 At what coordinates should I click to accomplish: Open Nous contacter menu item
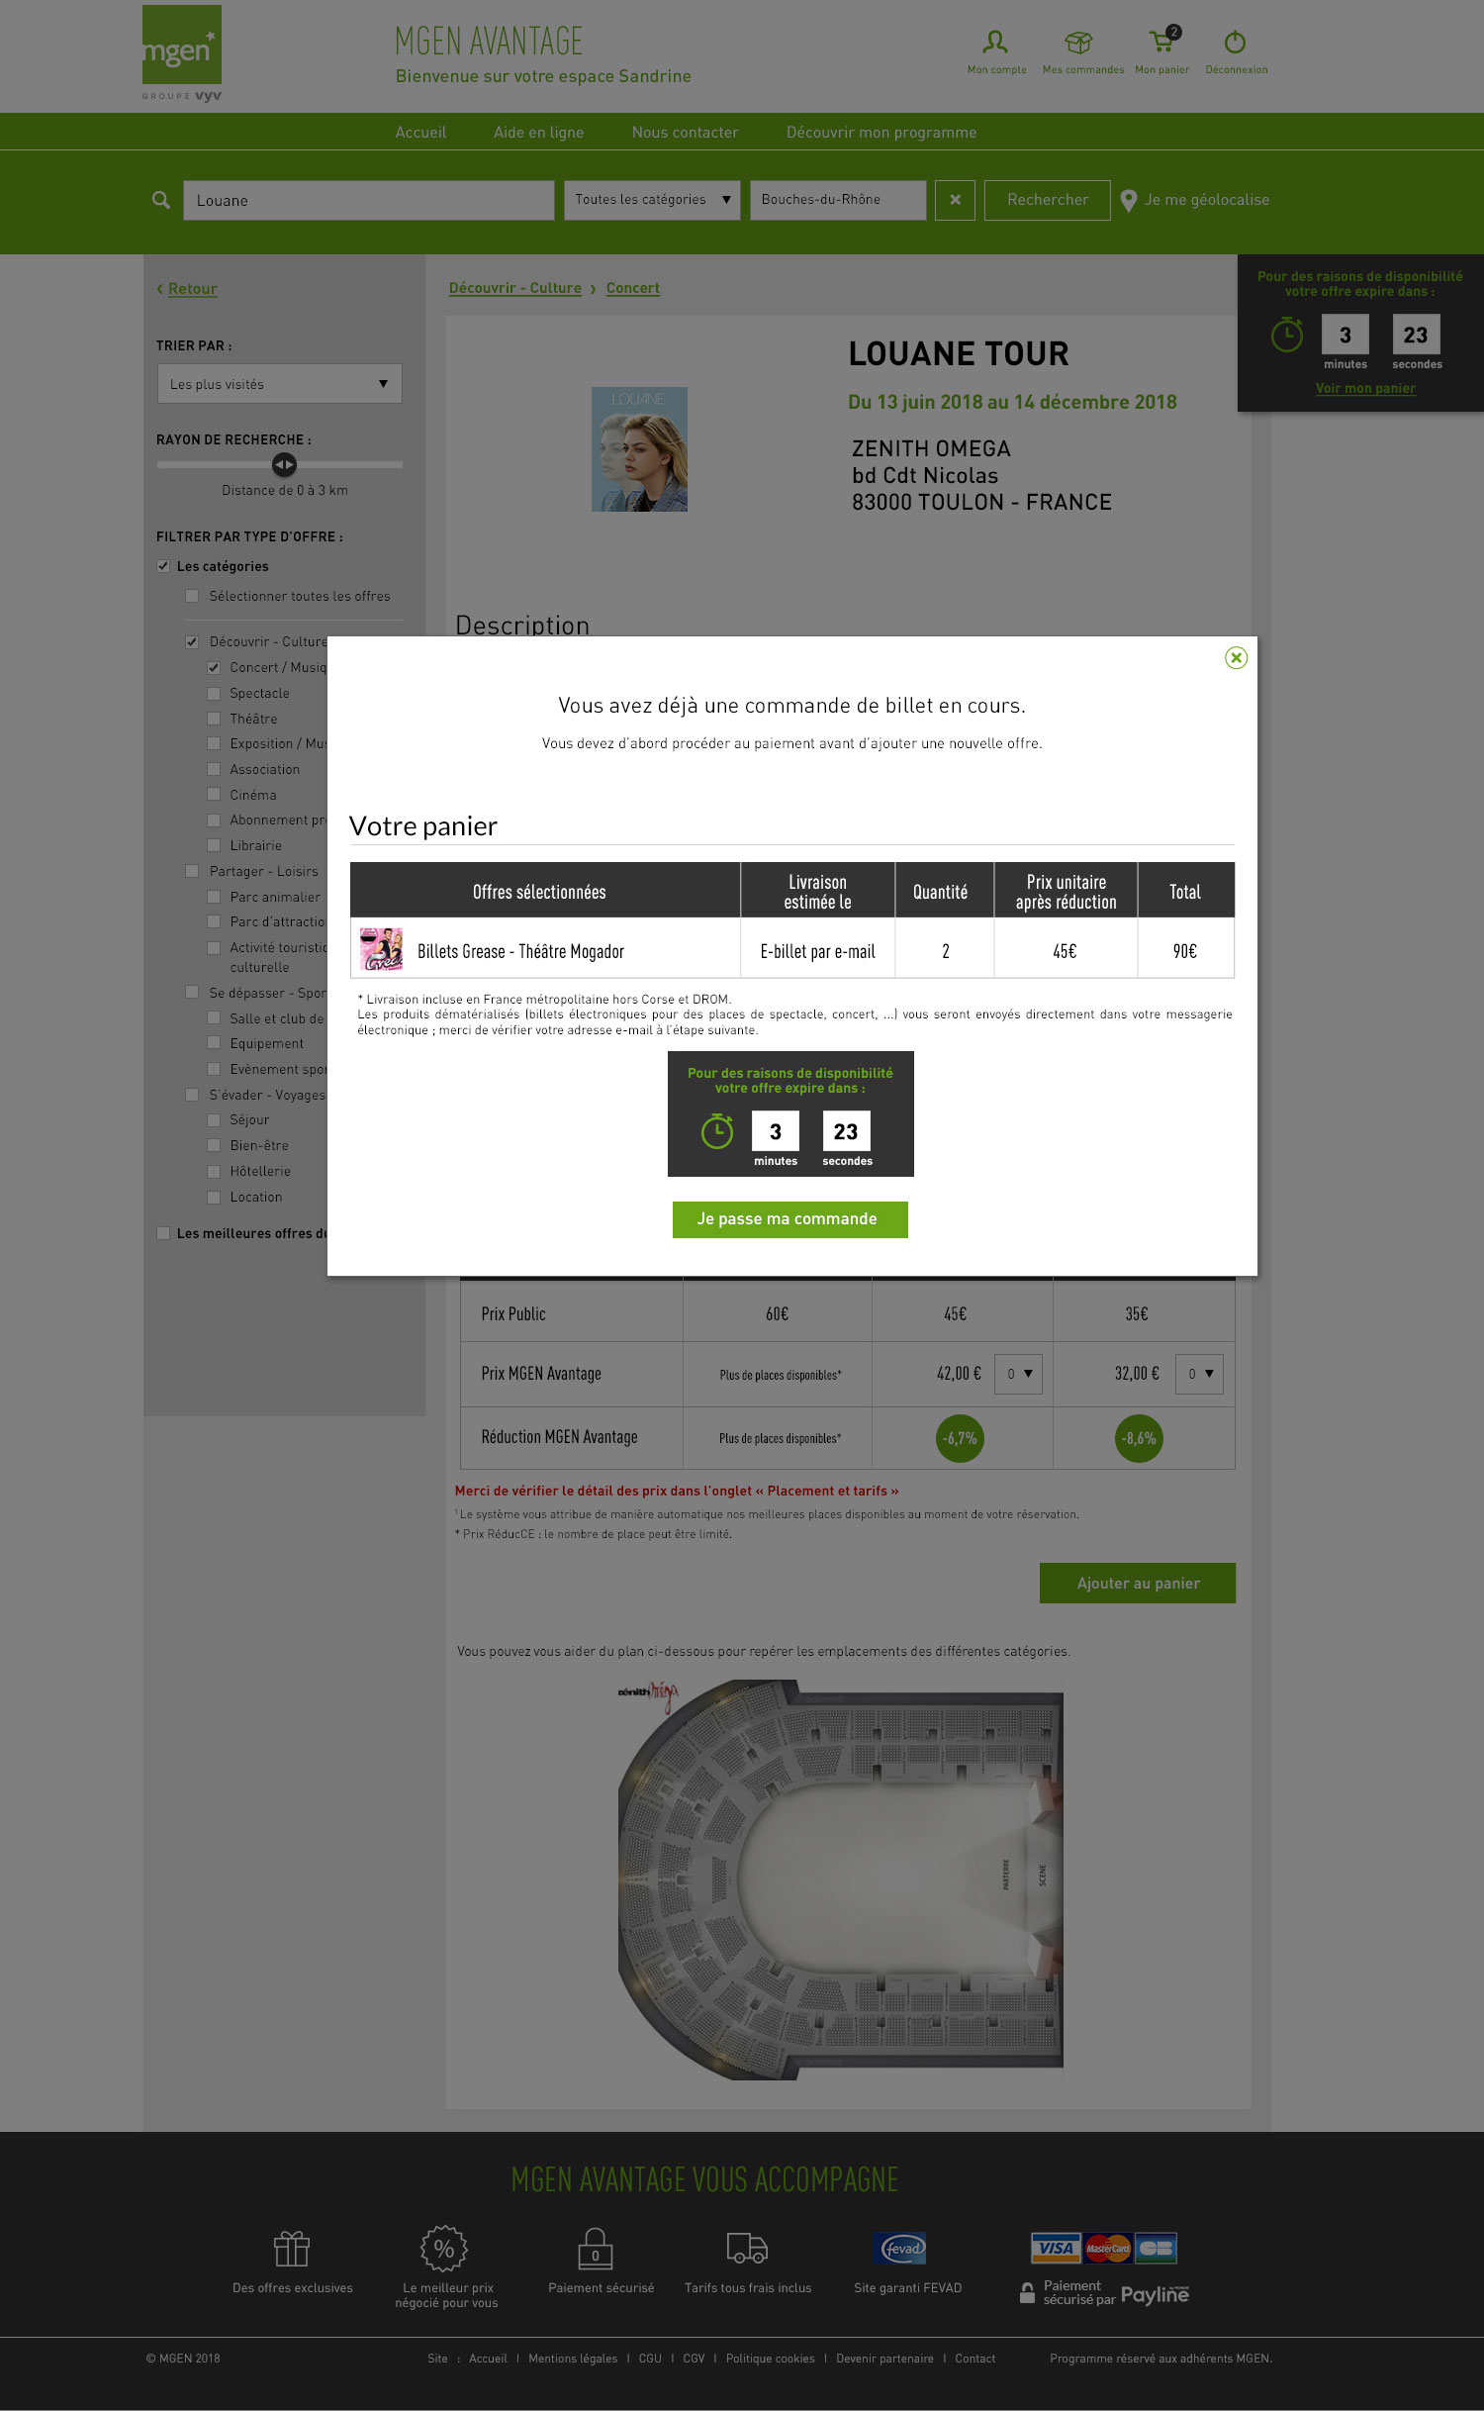tap(685, 133)
